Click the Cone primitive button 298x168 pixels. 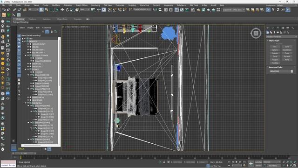287,47
